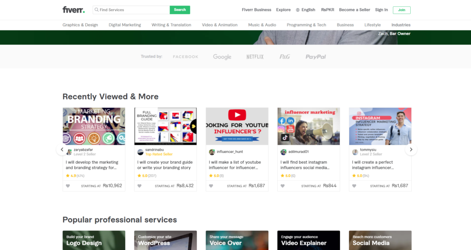Screen dimensions: 471x250
Task: Open Social Media service card
Action: pyautogui.click(x=380, y=240)
